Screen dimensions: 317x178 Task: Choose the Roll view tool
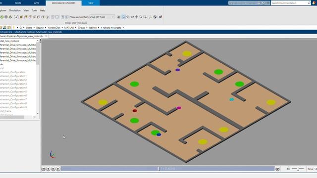(132, 17)
